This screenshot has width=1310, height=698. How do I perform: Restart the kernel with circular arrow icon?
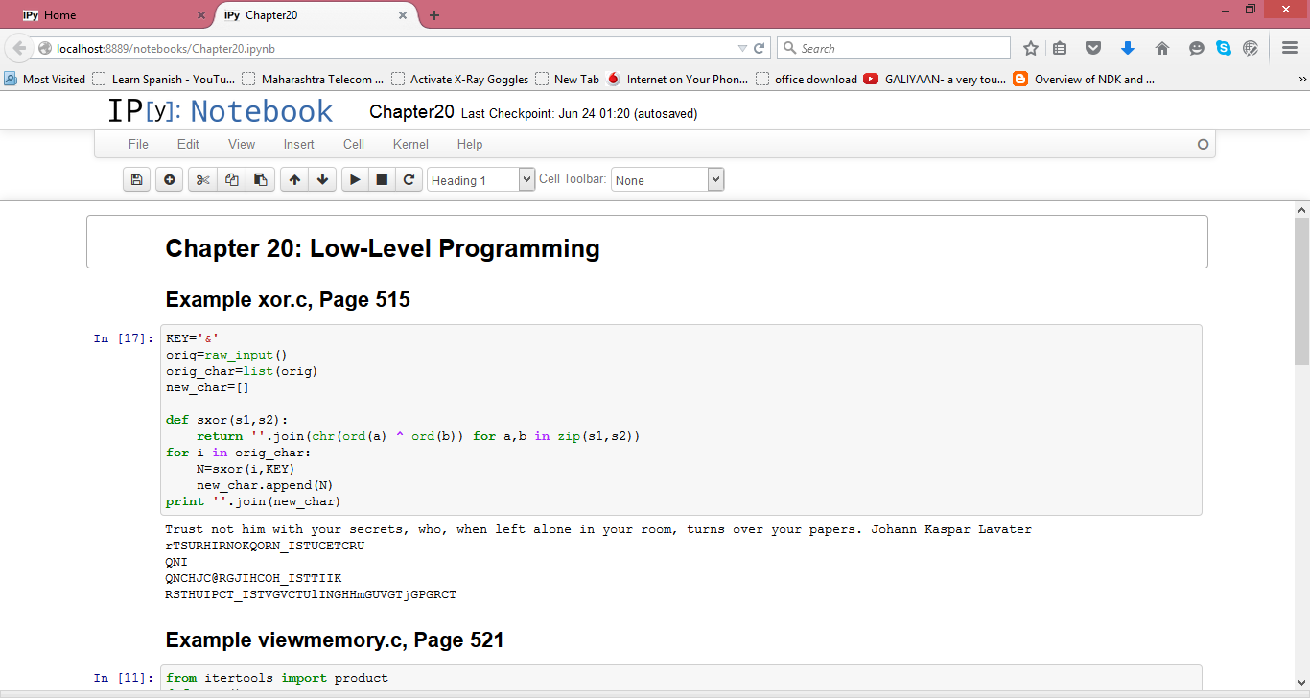pyautogui.click(x=409, y=179)
